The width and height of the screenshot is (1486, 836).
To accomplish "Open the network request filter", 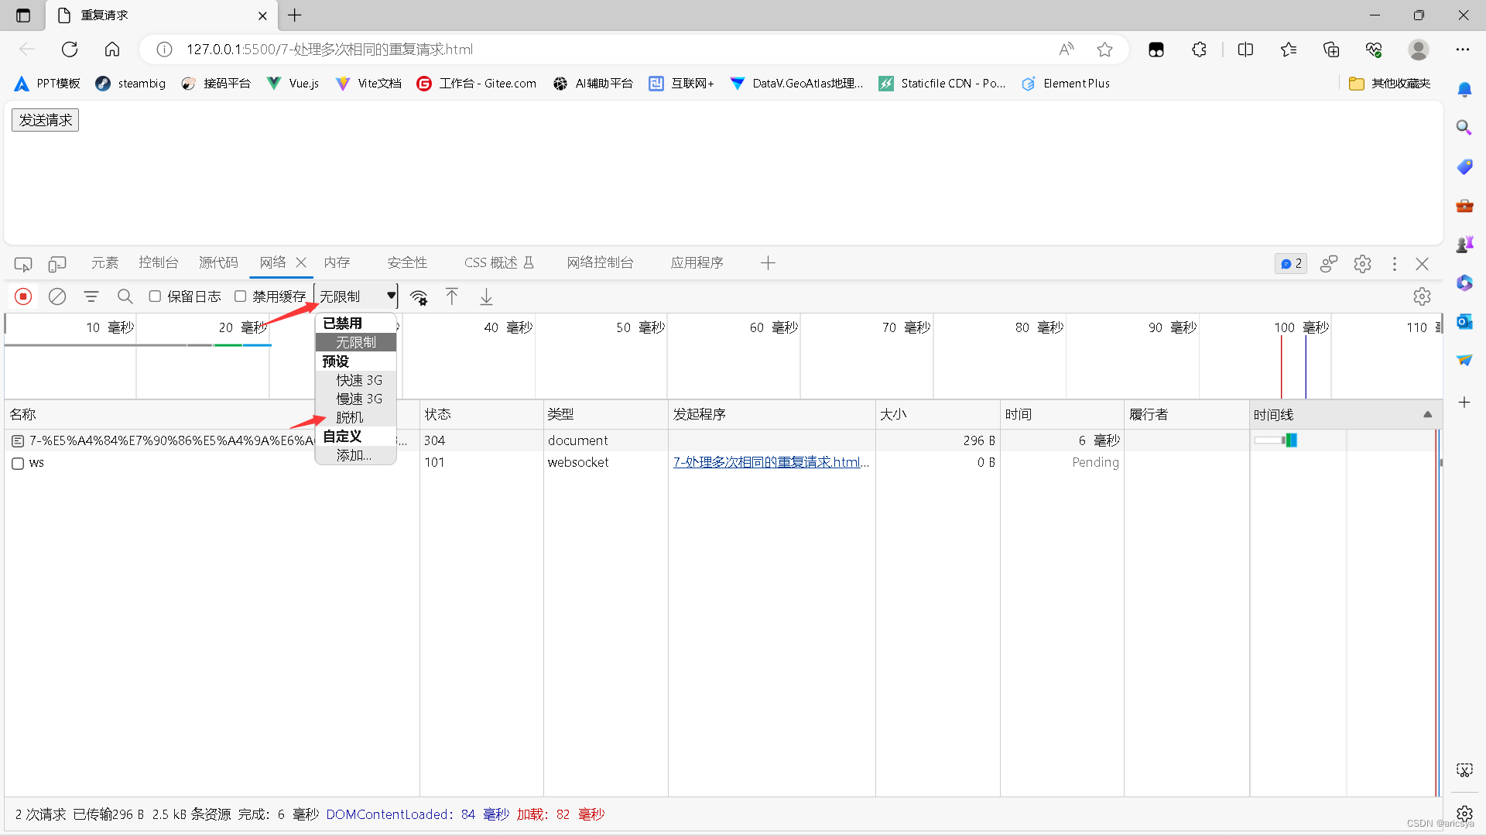I will [x=91, y=296].
